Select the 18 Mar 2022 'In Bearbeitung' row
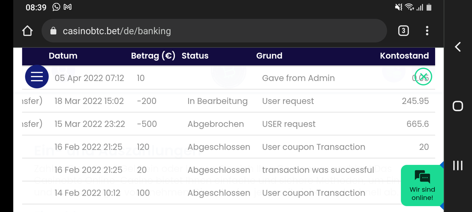Screen dimensions: 472x212 (x=217, y=101)
